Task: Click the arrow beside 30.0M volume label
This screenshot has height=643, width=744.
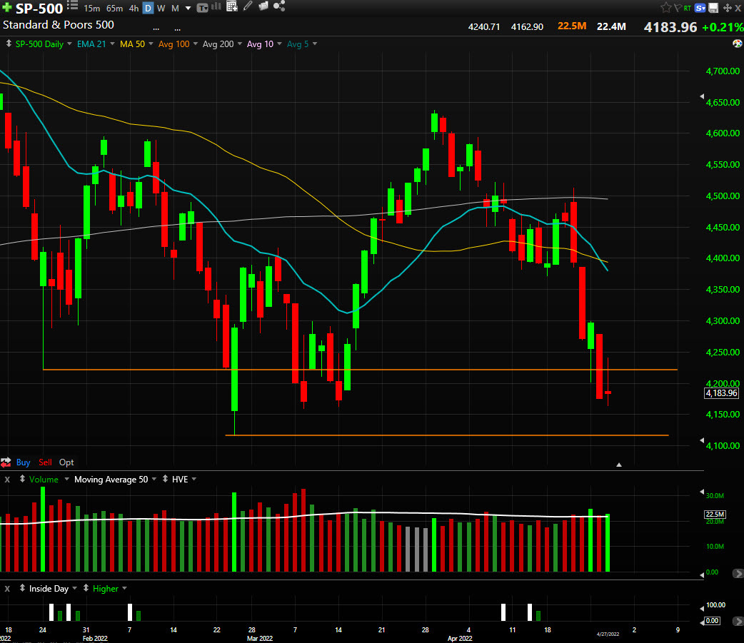Action: coord(702,492)
